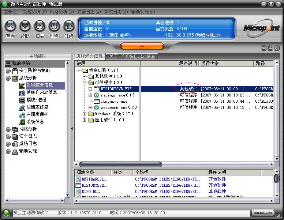Click the 注册表保护 sidebar icon

coord(22,115)
